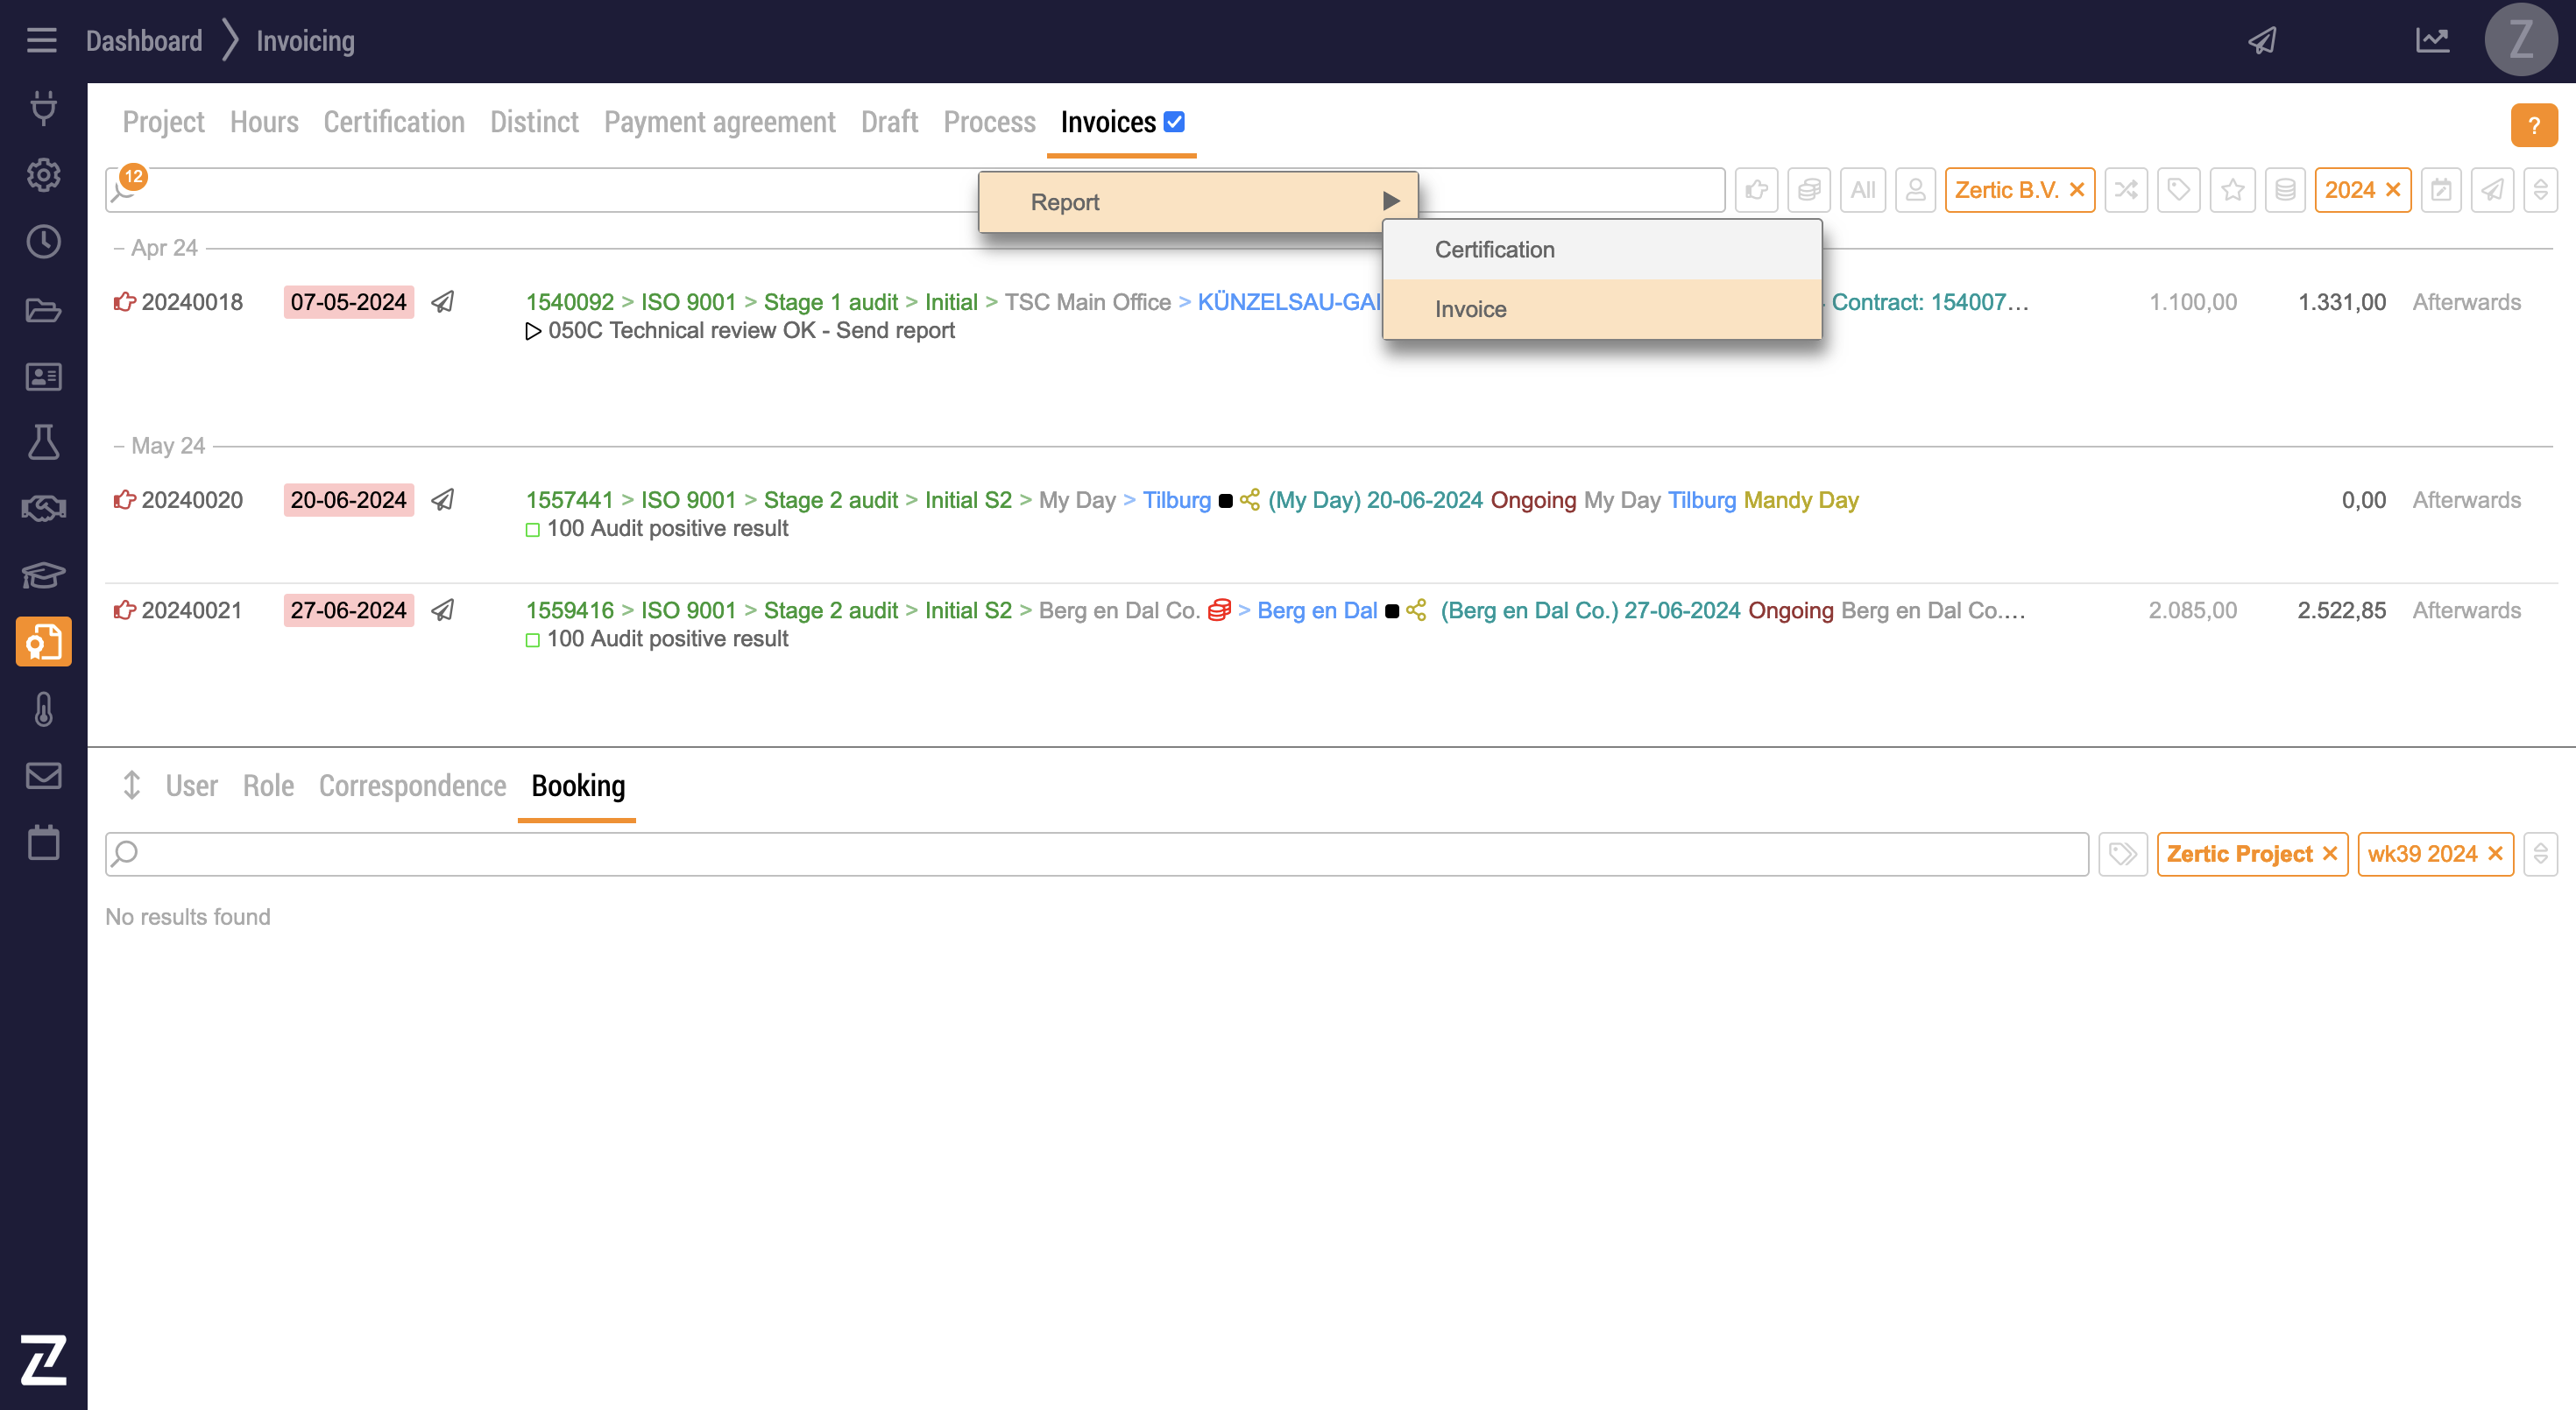Remove the Zertic B.V. filter
This screenshot has height=1410, width=2576.
click(x=2077, y=190)
